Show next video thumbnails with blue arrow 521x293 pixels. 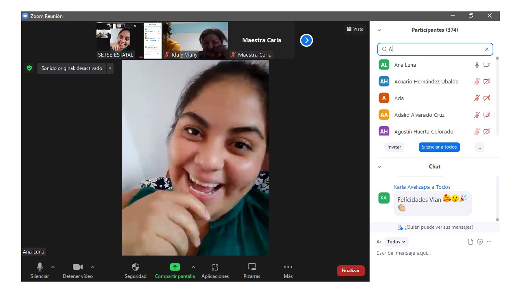click(x=306, y=40)
